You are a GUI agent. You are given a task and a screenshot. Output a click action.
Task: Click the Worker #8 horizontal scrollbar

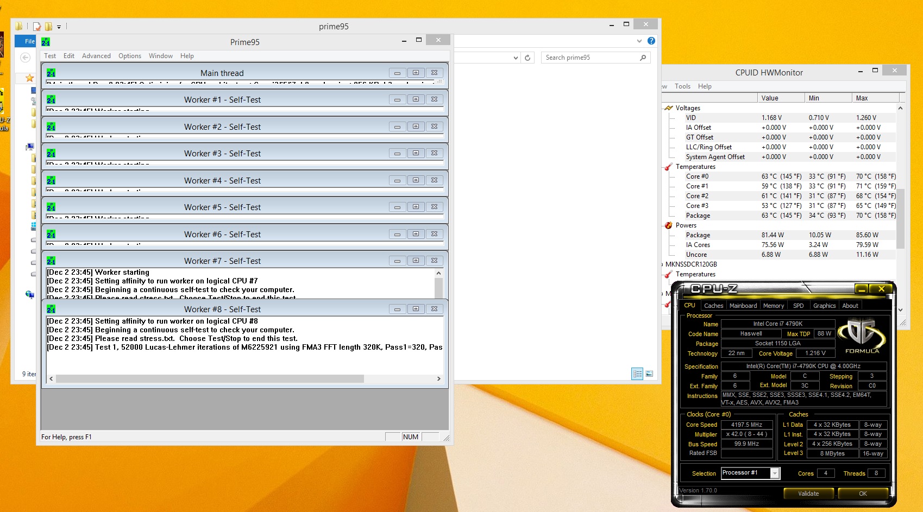click(x=210, y=378)
